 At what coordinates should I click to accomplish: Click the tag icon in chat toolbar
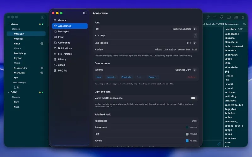tap(222, 17)
